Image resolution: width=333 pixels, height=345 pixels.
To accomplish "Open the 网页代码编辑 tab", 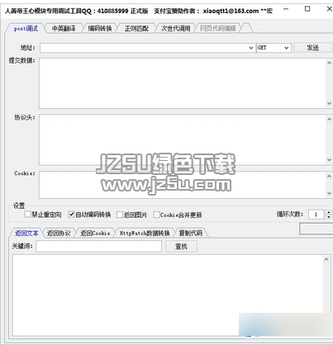I will pos(217,28).
